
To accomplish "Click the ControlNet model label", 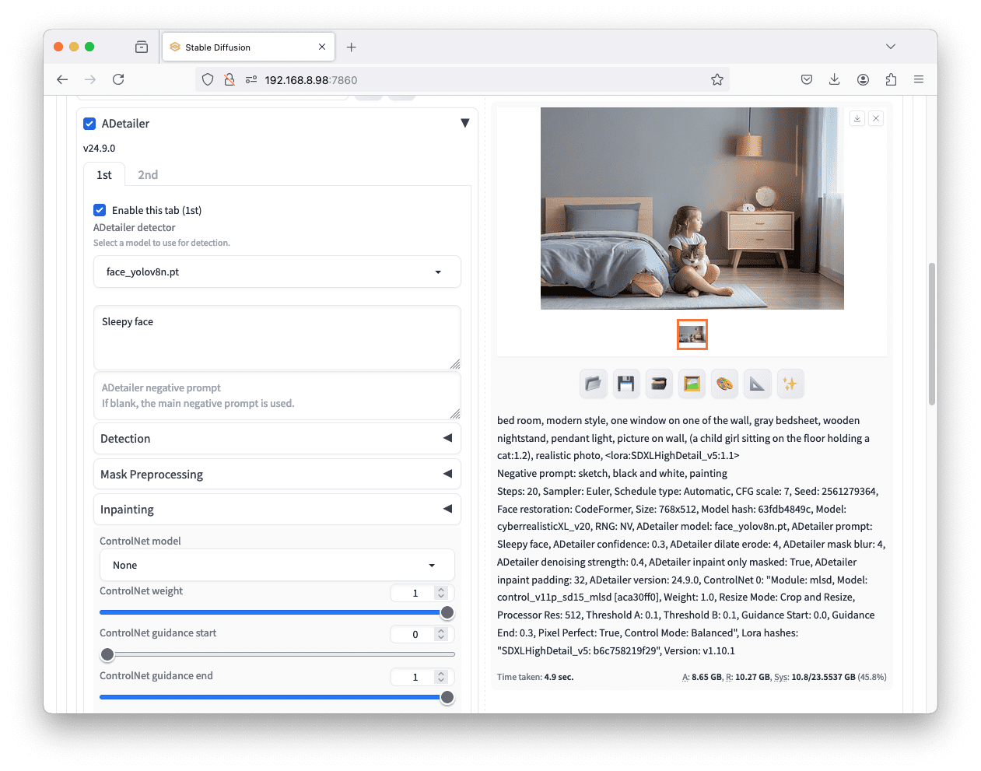I will 140,541.
